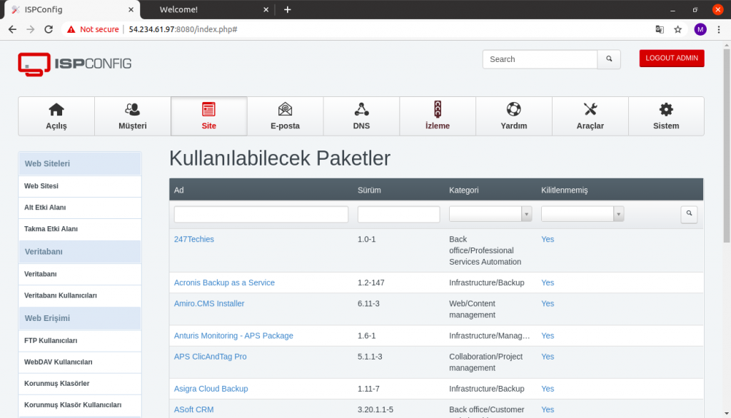This screenshot has height=418, width=731.
Task: Open Anturis Monitoring - APS Package link
Action: (233, 335)
